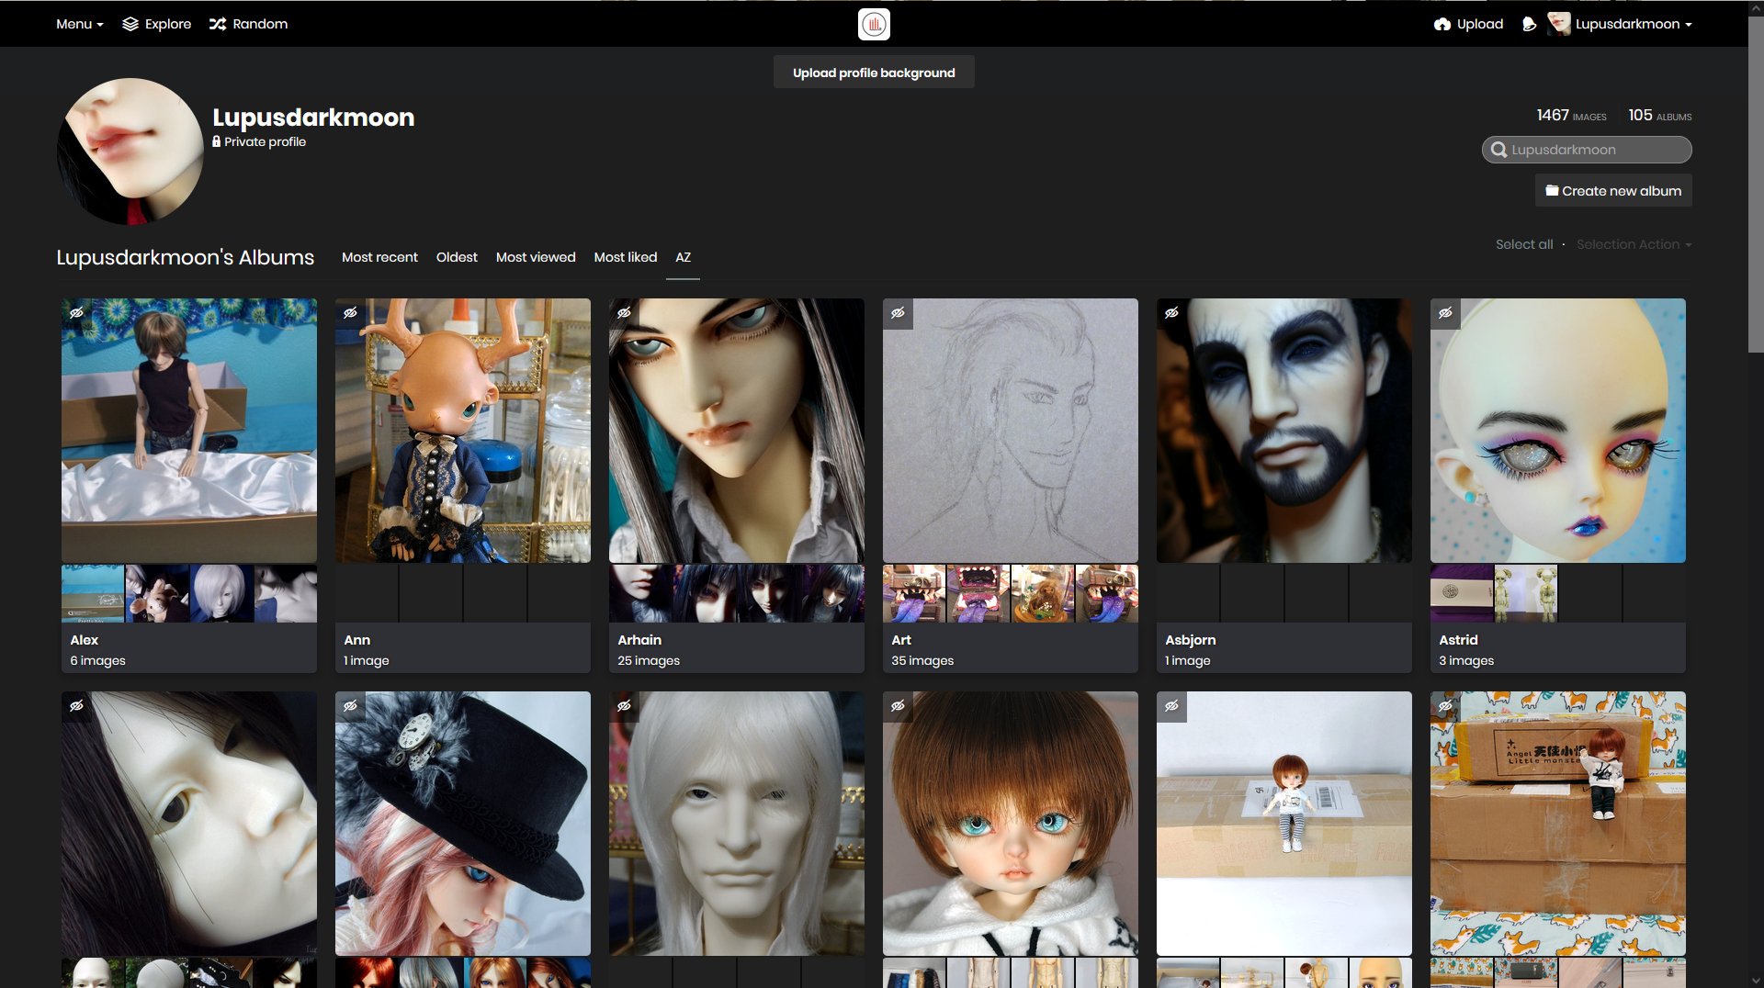This screenshot has height=988, width=1764.
Task: Click '25 images' under Arhain
Action: tap(649, 660)
